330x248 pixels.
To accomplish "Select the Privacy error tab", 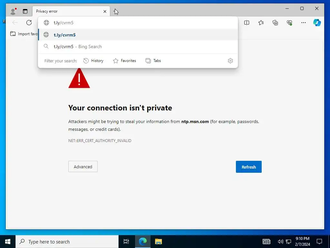I will click(x=71, y=11).
